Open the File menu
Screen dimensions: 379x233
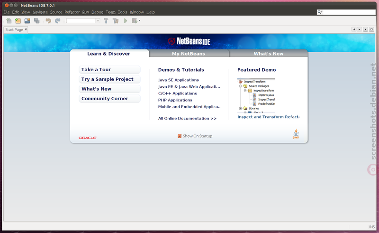(x=7, y=12)
